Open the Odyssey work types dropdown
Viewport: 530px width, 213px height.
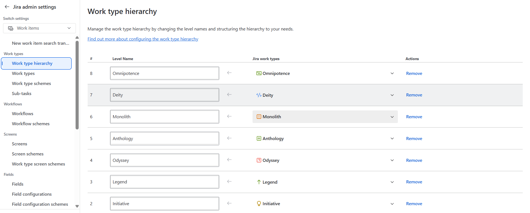pos(392,160)
